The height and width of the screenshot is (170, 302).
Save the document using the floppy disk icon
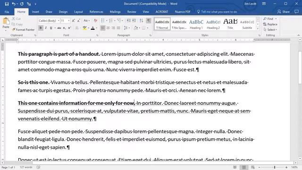click(7, 4)
